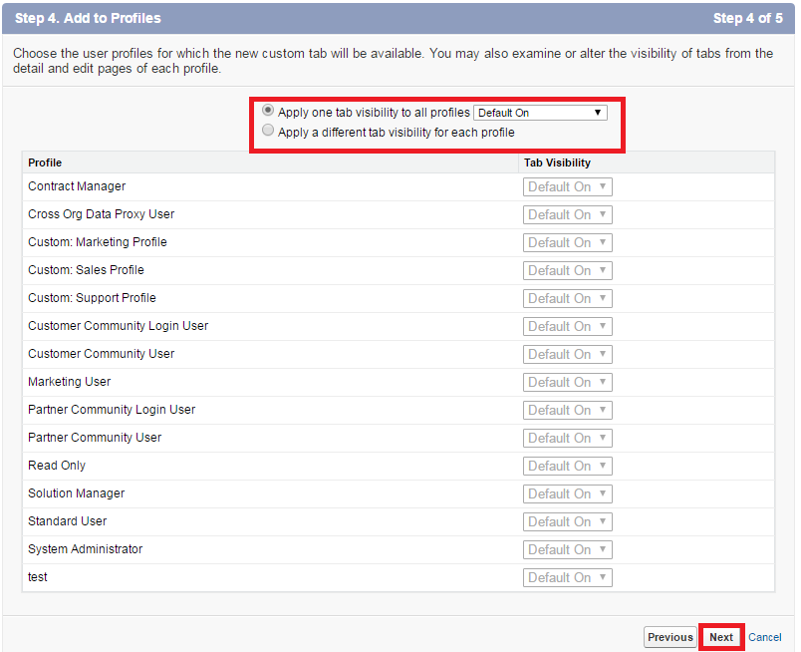Open Custom: Marketing Profile visibility dropdown
The image size is (801, 652).
567,243
